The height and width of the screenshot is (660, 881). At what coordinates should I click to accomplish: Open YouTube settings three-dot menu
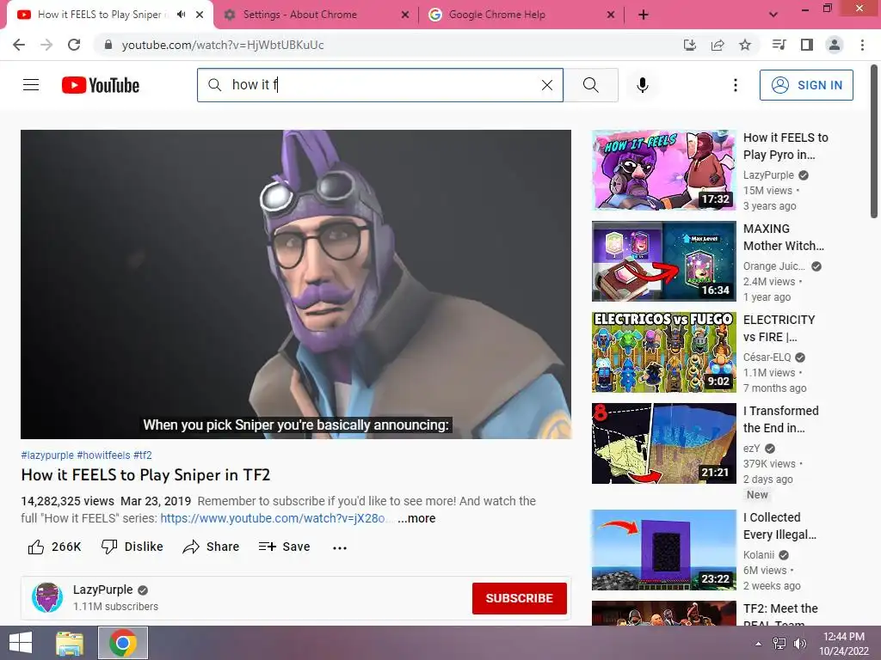coord(735,85)
